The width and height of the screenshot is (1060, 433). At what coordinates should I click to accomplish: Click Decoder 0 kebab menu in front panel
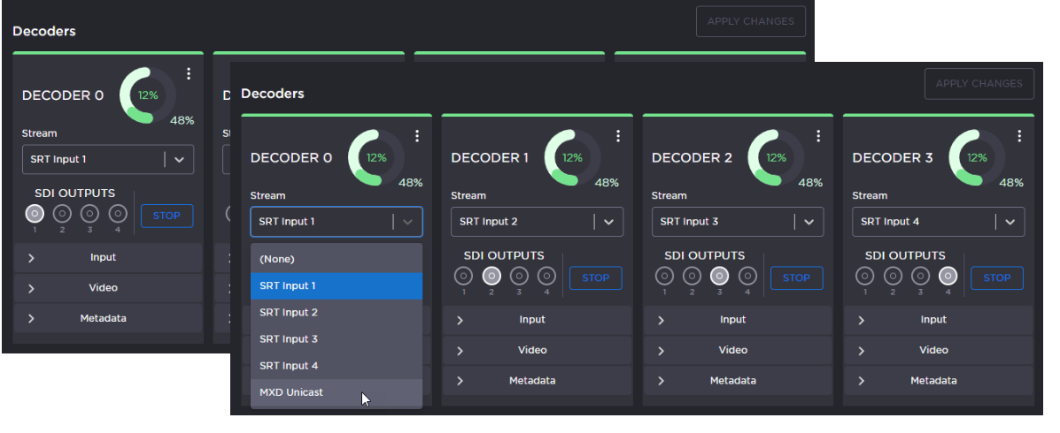click(417, 136)
